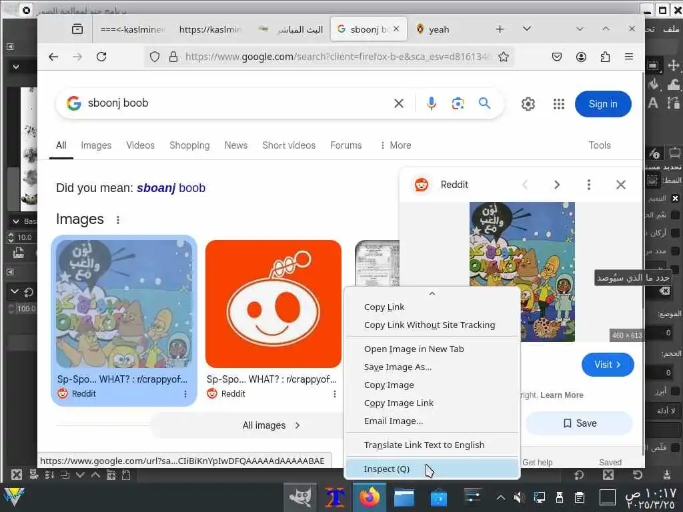
Task: Search by image with Google Lens icon
Action: click(458, 103)
